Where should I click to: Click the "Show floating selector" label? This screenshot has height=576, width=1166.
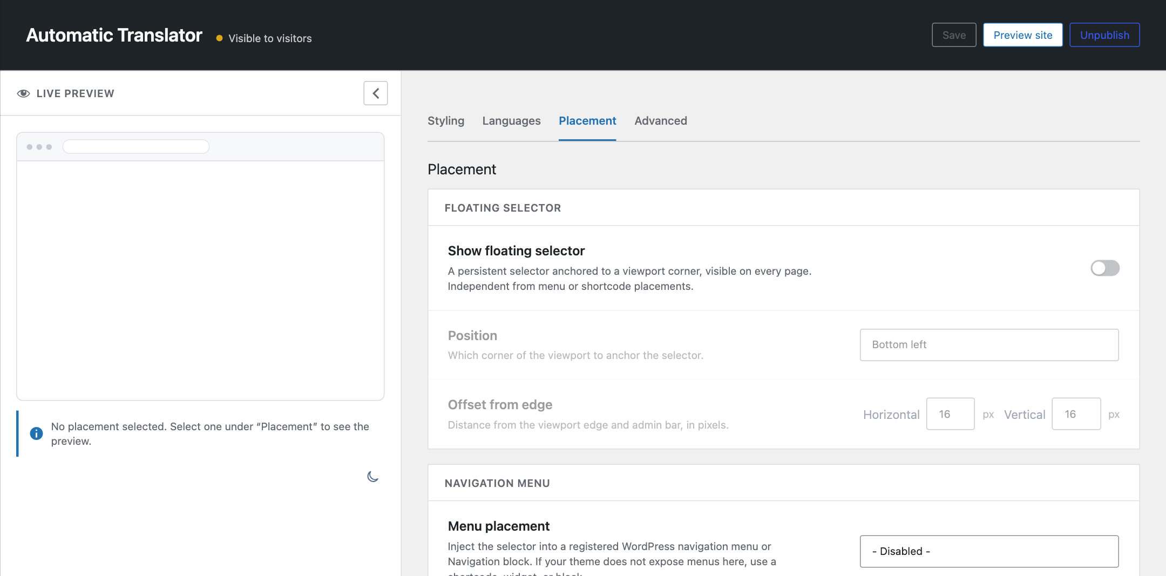click(x=516, y=251)
